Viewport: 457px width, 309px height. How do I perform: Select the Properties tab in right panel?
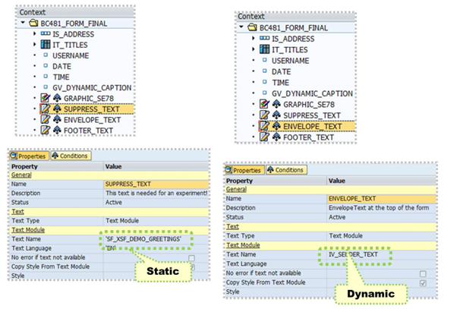pos(244,170)
